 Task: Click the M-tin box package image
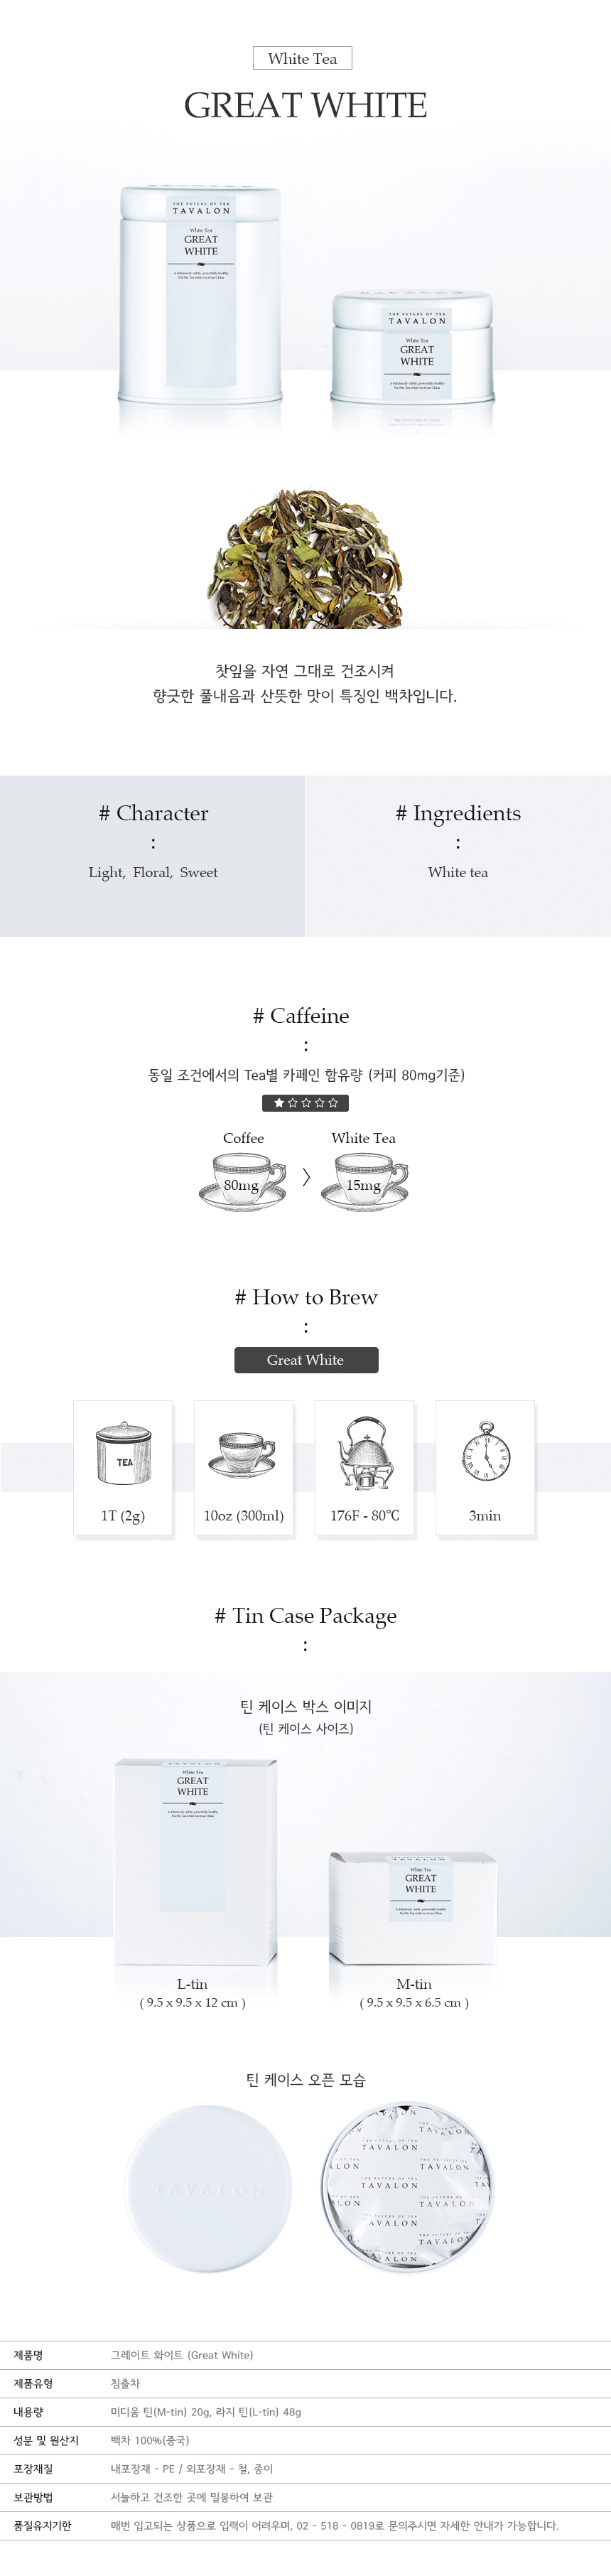click(x=413, y=1907)
